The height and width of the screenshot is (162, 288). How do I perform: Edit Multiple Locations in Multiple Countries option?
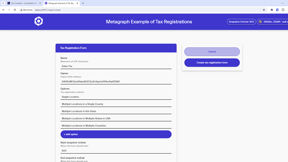click(116, 126)
